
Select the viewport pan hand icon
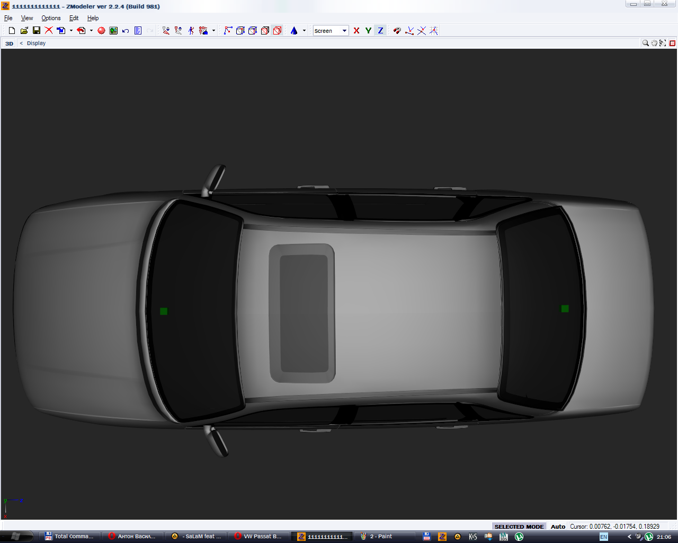654,43
